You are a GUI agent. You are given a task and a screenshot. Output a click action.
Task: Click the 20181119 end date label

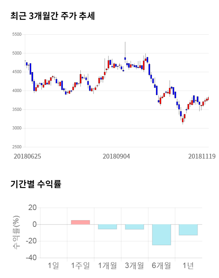(202, 156)
